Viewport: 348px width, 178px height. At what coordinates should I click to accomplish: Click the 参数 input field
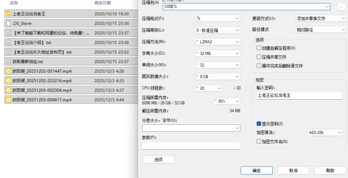click(191, 146)
